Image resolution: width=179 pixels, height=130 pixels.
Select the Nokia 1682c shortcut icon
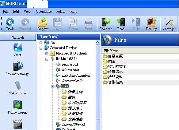coord(18,85)
